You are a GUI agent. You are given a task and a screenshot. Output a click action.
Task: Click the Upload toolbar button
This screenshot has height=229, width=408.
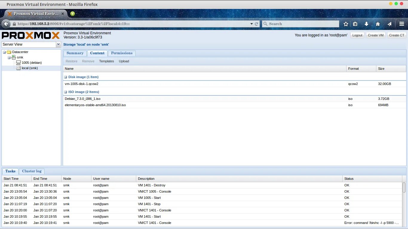pos(124,61)
